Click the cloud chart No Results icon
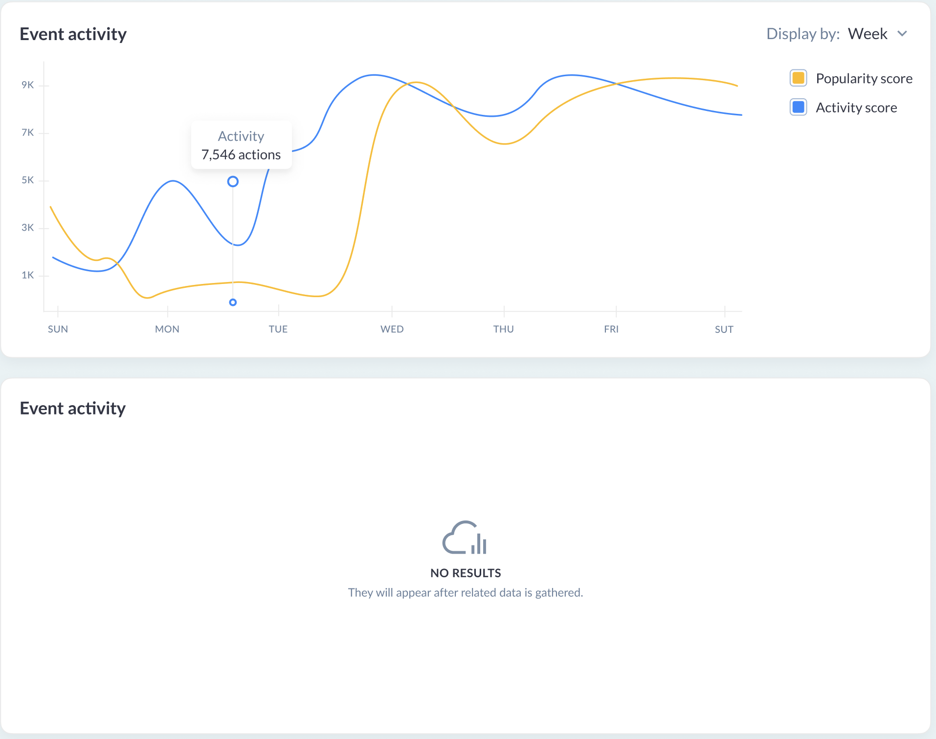 465,538
